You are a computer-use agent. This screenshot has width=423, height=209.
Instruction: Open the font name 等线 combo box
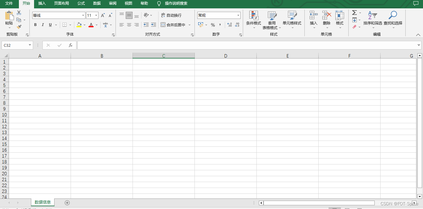click(59, 15)
